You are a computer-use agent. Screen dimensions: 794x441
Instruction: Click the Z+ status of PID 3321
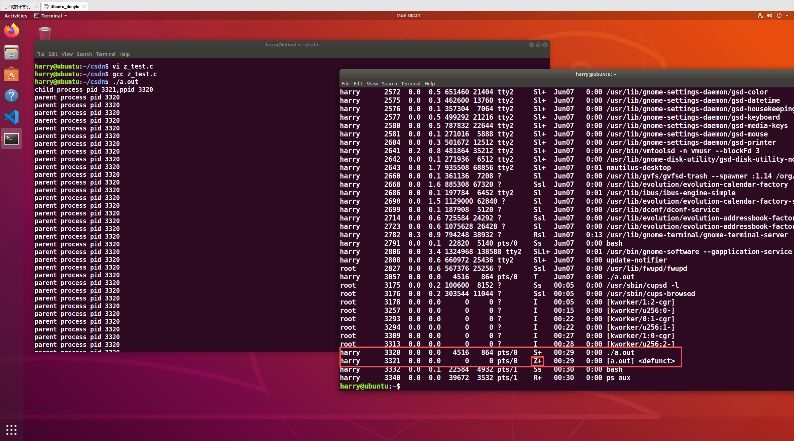pos(538,361)
